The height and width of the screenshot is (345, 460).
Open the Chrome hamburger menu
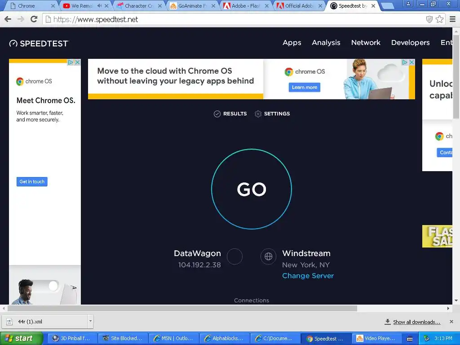click(x=452, y=19)
